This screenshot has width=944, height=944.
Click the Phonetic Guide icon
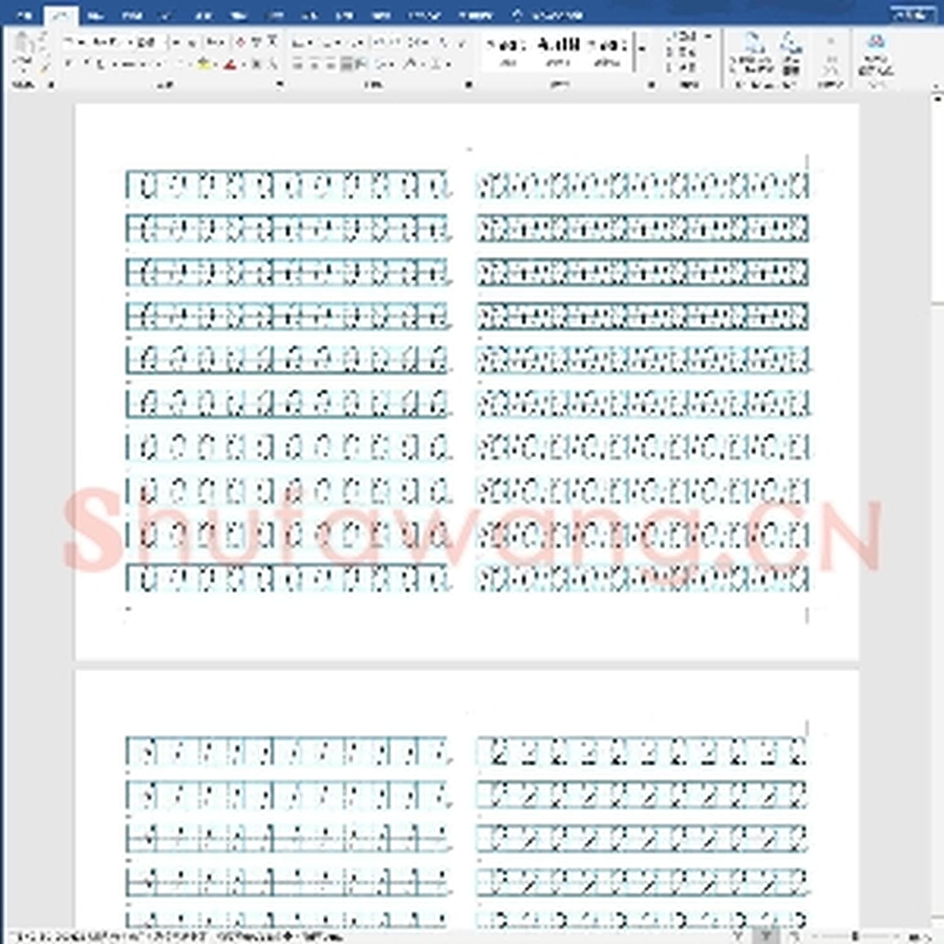click(x=256, y=43)
